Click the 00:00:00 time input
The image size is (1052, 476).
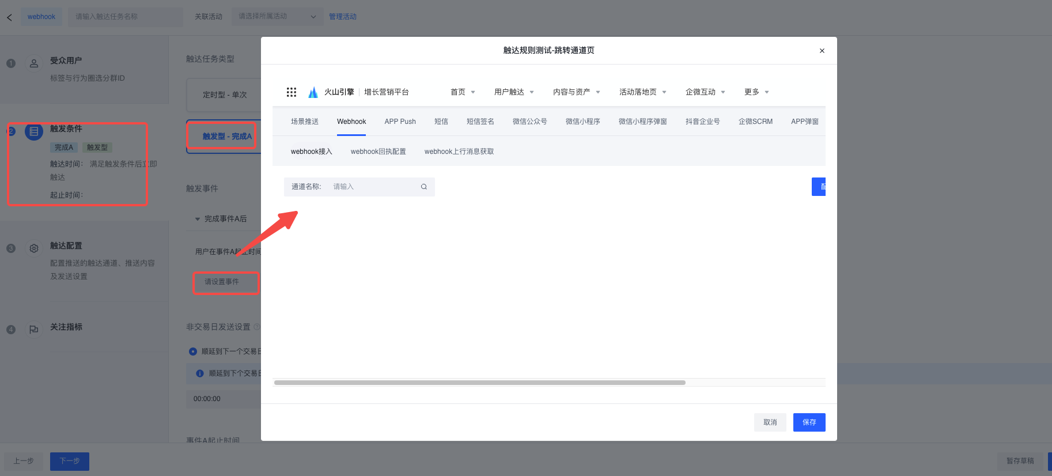(x=224, y=399)
